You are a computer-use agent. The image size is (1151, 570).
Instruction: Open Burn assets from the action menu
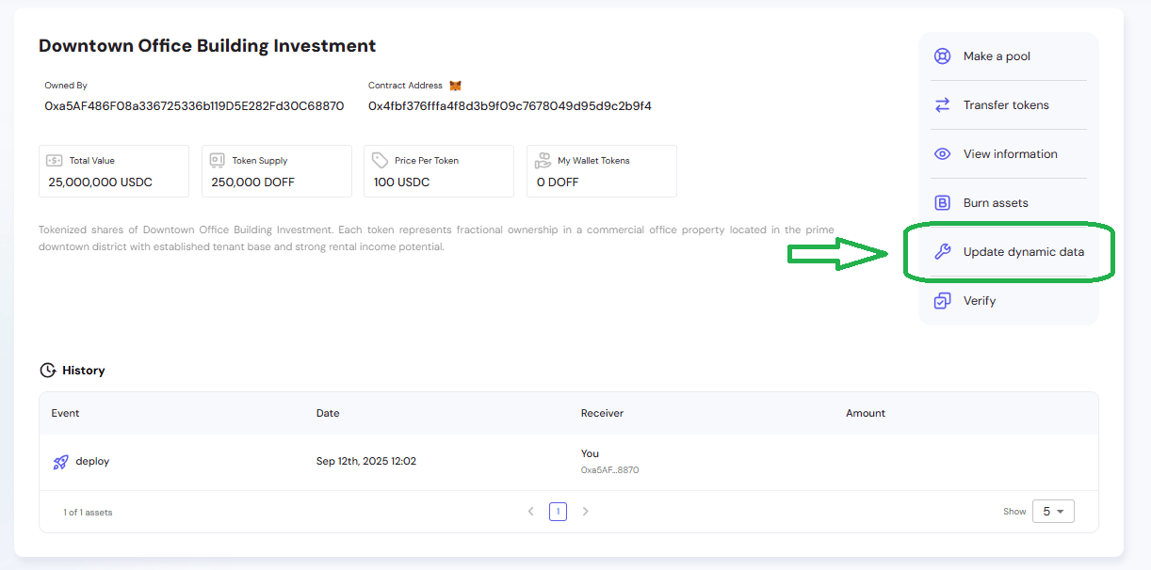tap(995, 203)
